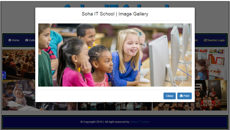Close the Image Gallery modal

pyautogui.click(x=169, y=96)
